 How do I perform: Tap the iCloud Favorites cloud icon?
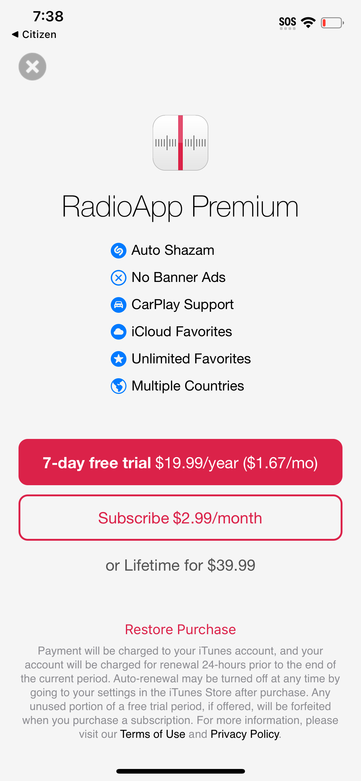point(118,332)
